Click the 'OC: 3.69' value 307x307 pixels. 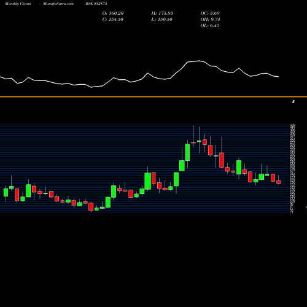tap(210, 14)
